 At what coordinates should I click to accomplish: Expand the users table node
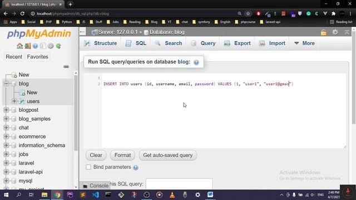click(14, 101)
